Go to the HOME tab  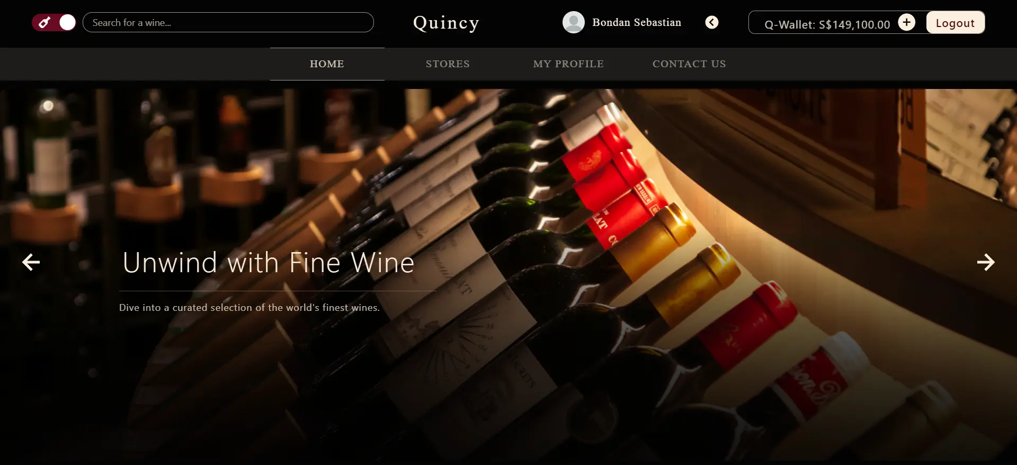click(x=327, y=64)
